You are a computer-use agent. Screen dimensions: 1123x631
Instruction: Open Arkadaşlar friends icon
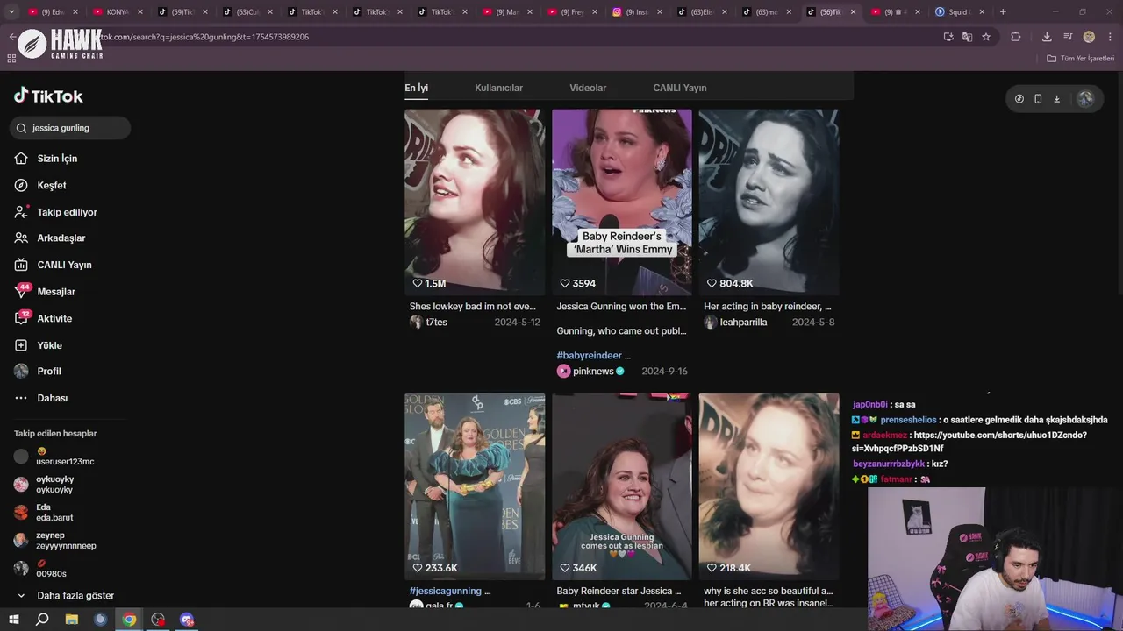pos(21,238)
